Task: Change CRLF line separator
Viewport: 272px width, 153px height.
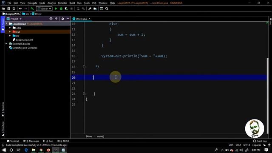Action: tap(238, 145)
